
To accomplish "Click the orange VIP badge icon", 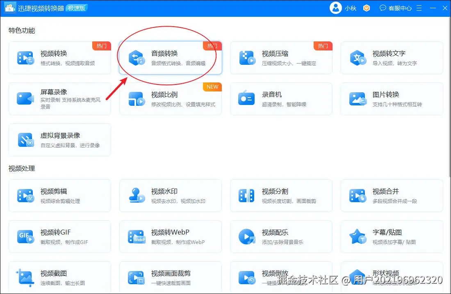I will 367,8.
